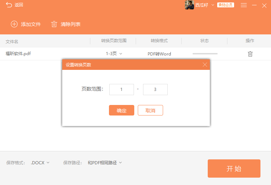The width and height of the screenshot is (271, 185).
Task: Open the 和PDF相同路径 save path dropdown
Action: point(105,163)
